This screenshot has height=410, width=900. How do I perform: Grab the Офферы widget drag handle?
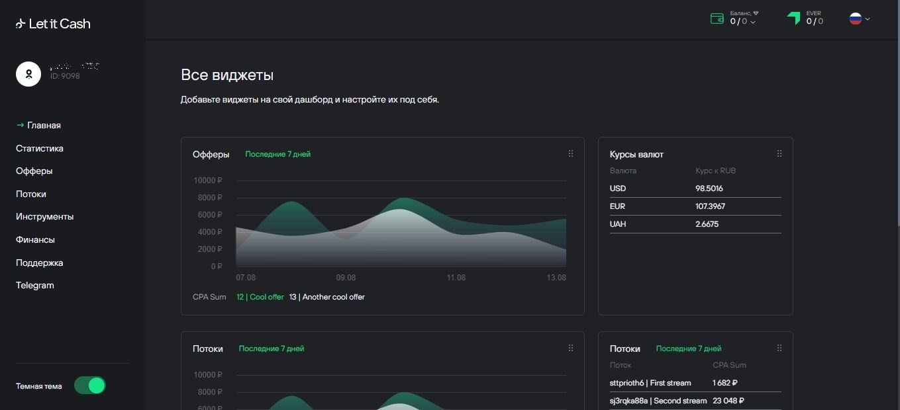point(571,153)
